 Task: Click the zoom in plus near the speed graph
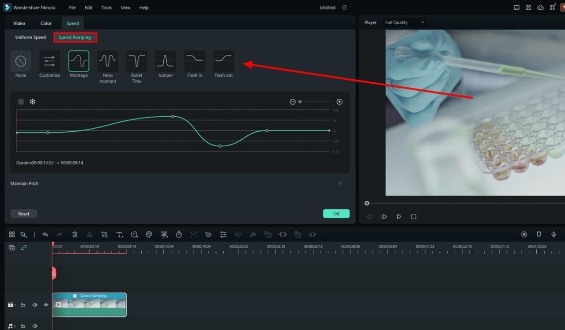[x=339, y=101]
